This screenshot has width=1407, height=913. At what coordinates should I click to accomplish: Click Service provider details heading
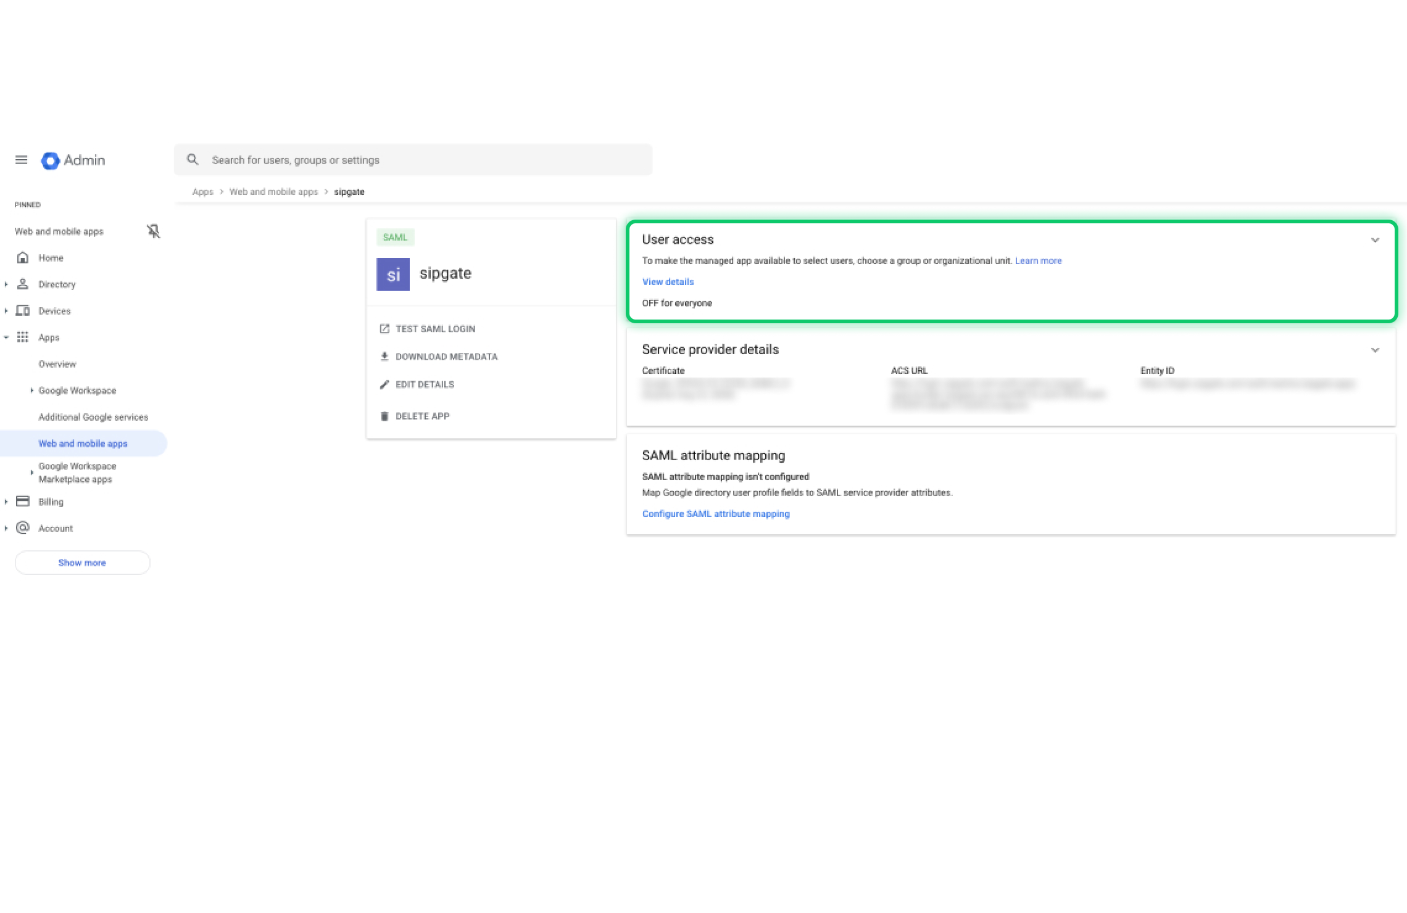[710, 349]
